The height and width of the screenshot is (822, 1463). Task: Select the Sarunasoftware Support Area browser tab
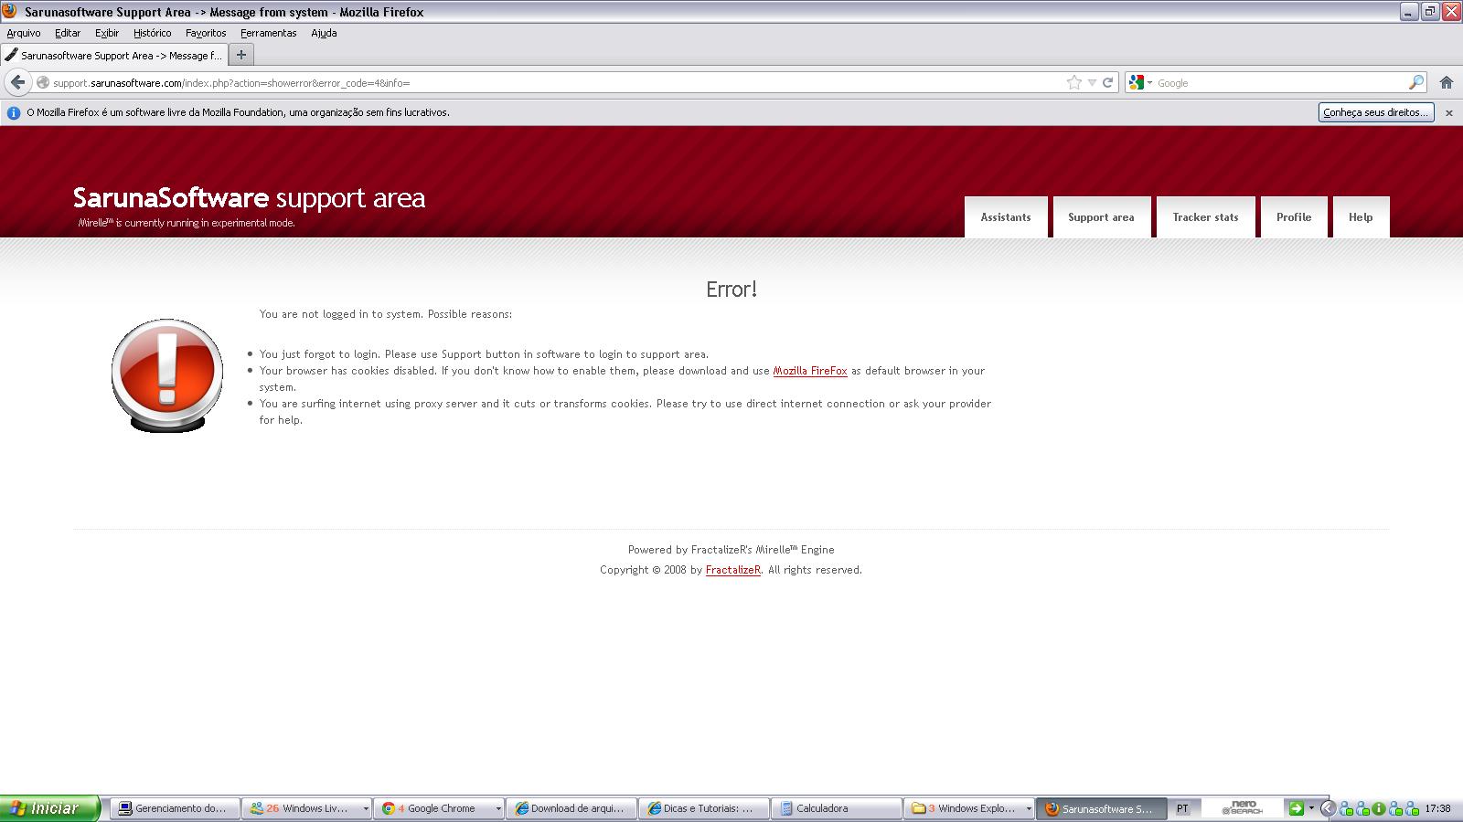pyautogui.click(x=113, y=55)
